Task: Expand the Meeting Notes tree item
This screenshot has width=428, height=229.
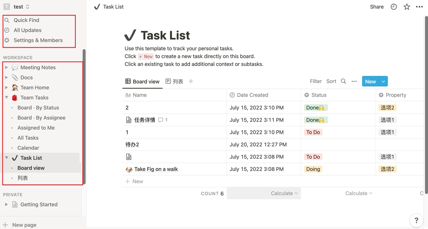Action: point(6,68)
